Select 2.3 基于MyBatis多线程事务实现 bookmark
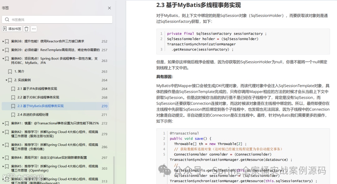 coord(40,106)
